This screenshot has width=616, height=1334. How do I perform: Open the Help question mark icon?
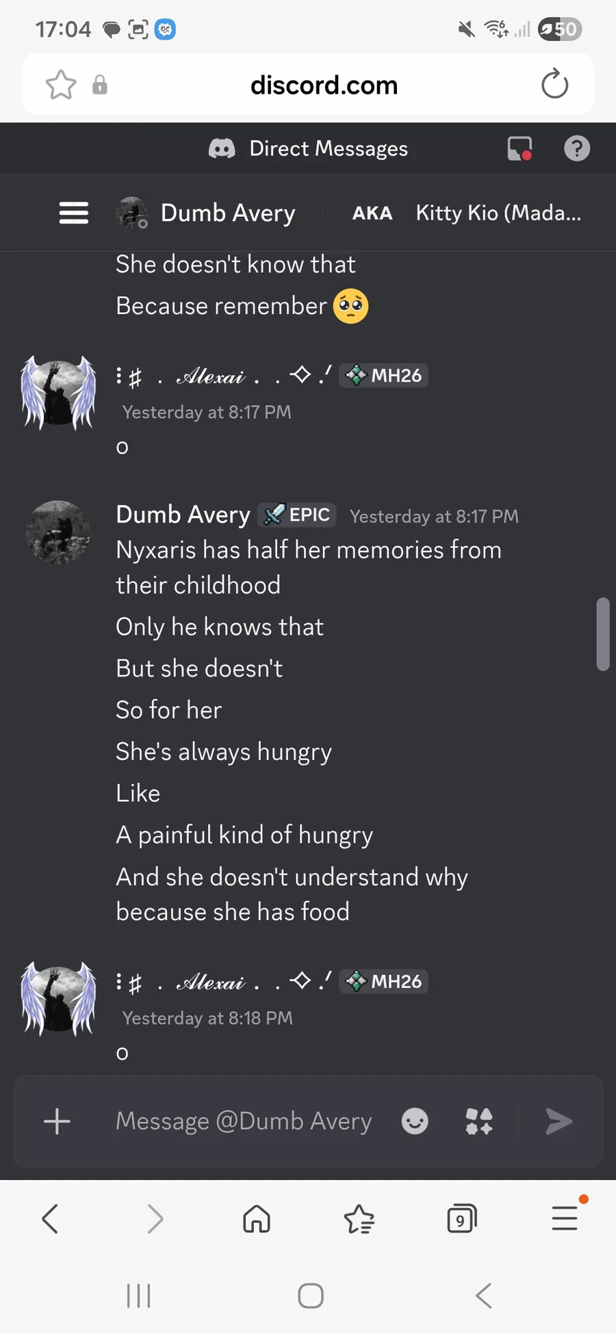point(577,148)
